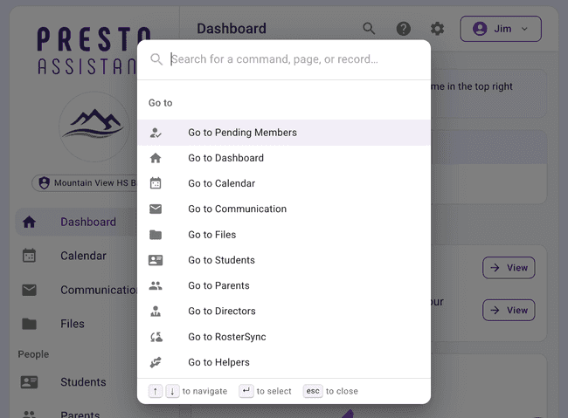This screenshot has width=568, height=418.
Task: Select Go to Pending Members command
Action: 284,133
